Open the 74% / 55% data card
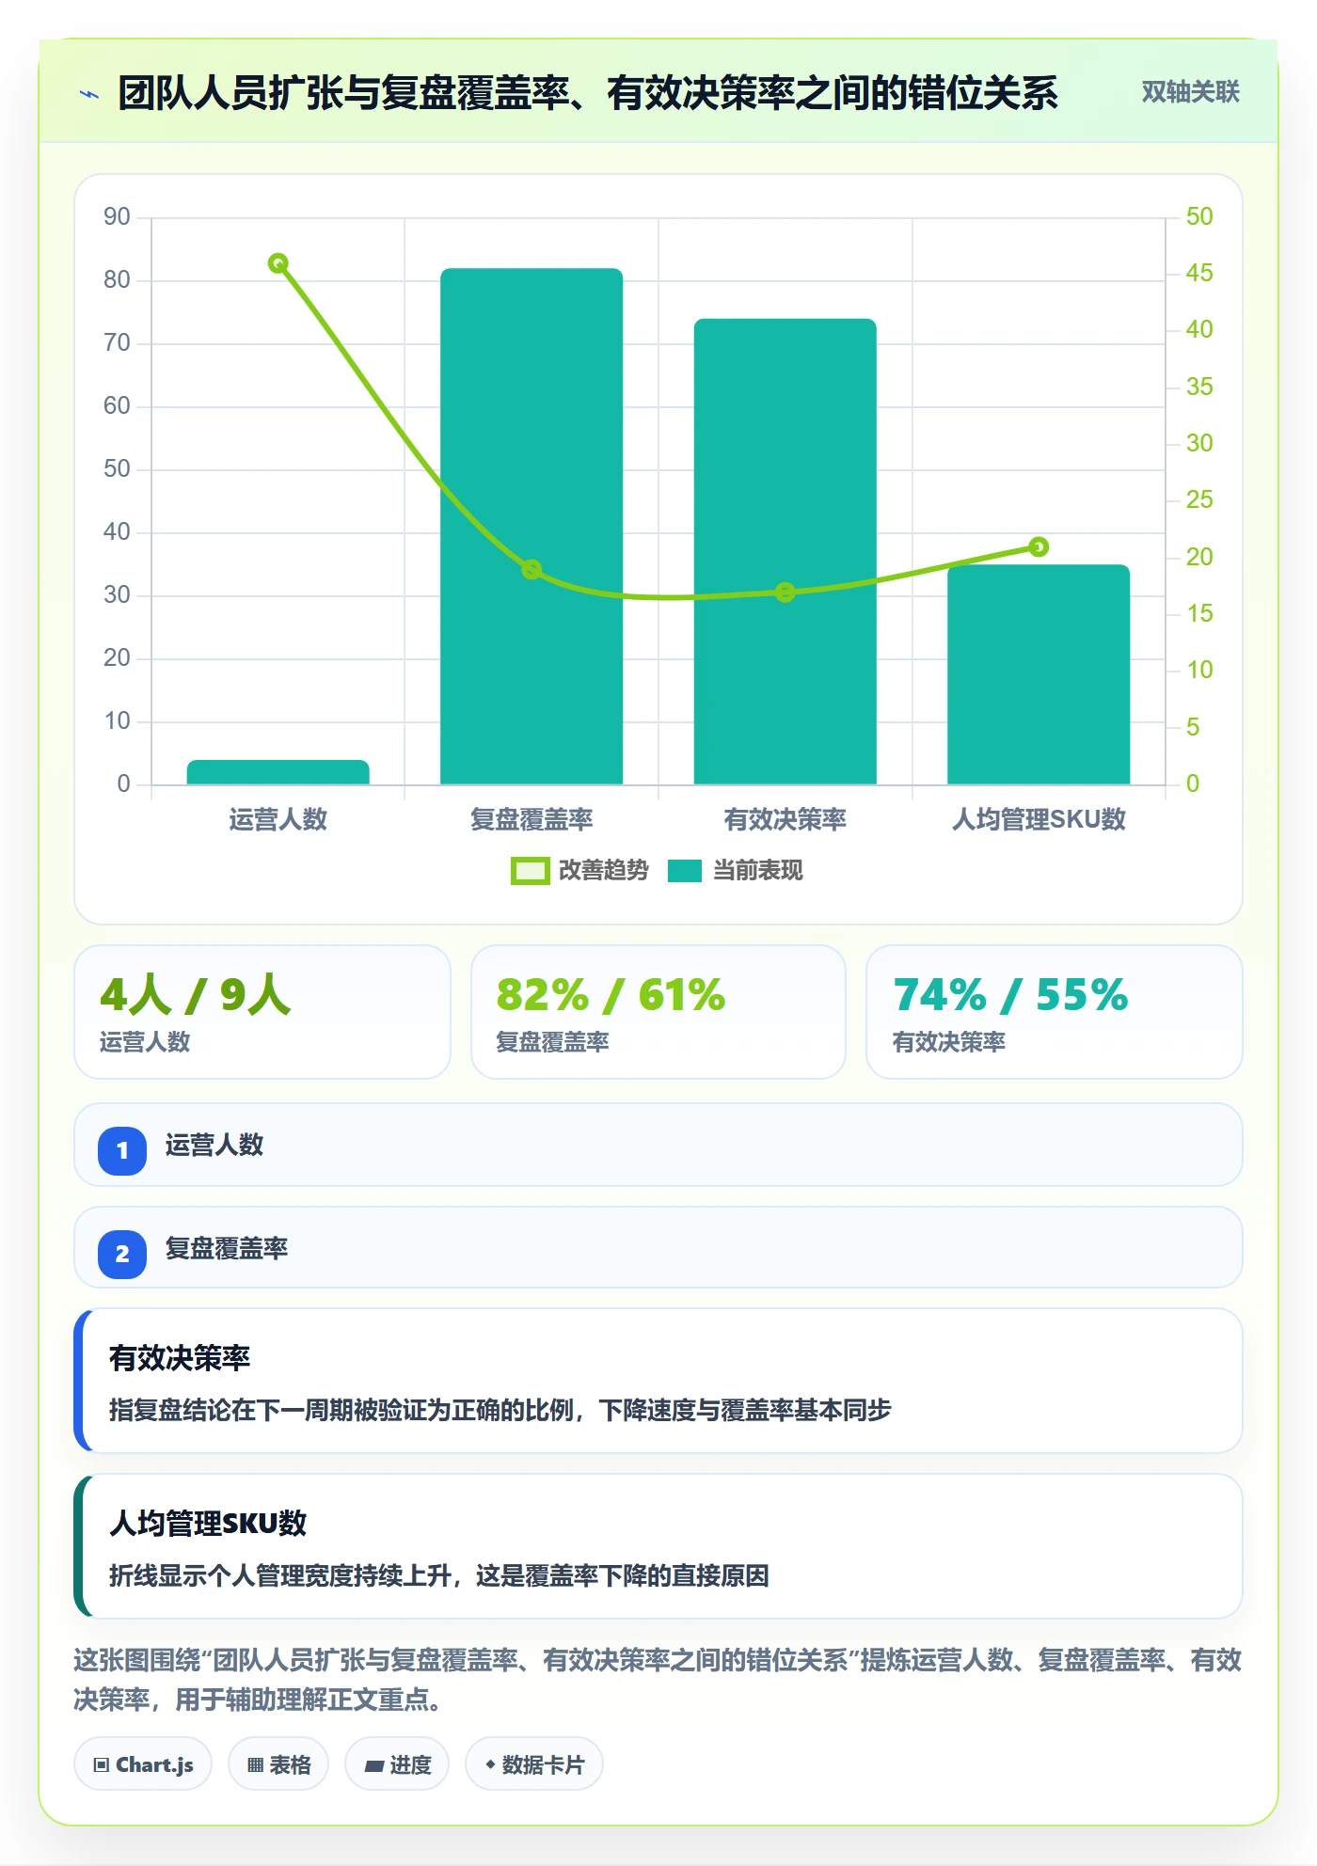 click(x=1055, y=1012)
